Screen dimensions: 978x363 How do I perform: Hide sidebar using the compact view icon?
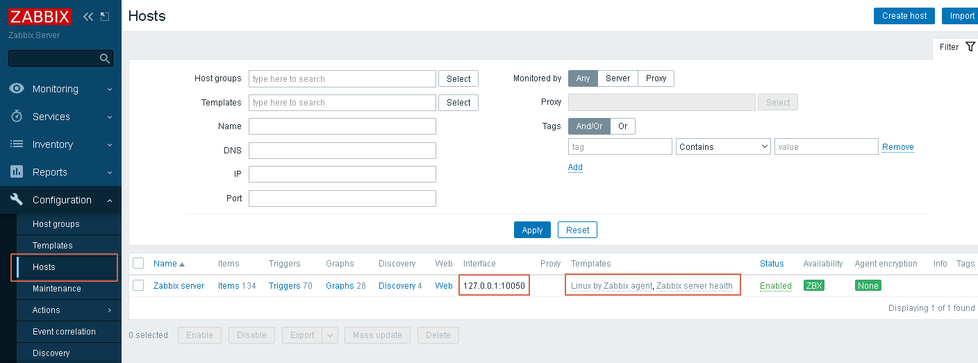[105, 16]
